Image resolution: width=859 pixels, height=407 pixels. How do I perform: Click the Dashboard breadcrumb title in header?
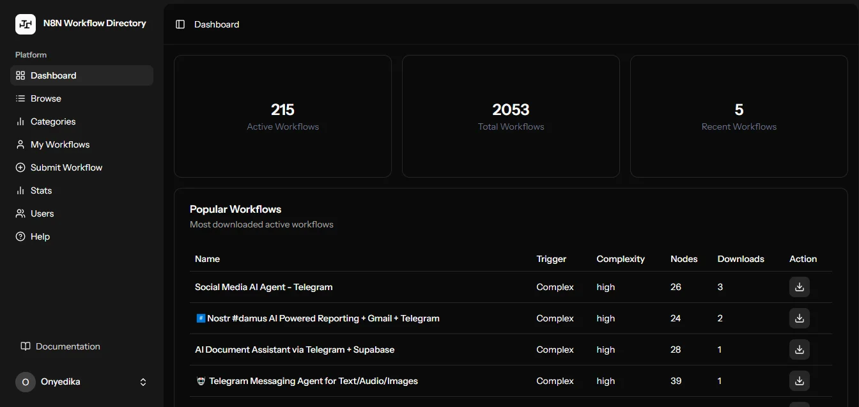pos(217,24)
